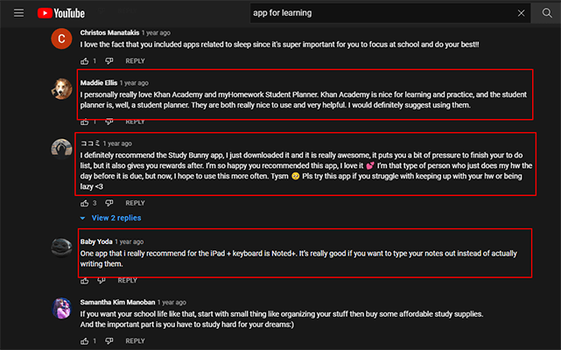Like Christos Manatakis's comment
Image resolution: width=561 pixels, height=350 pixels.
coord(85,61)
